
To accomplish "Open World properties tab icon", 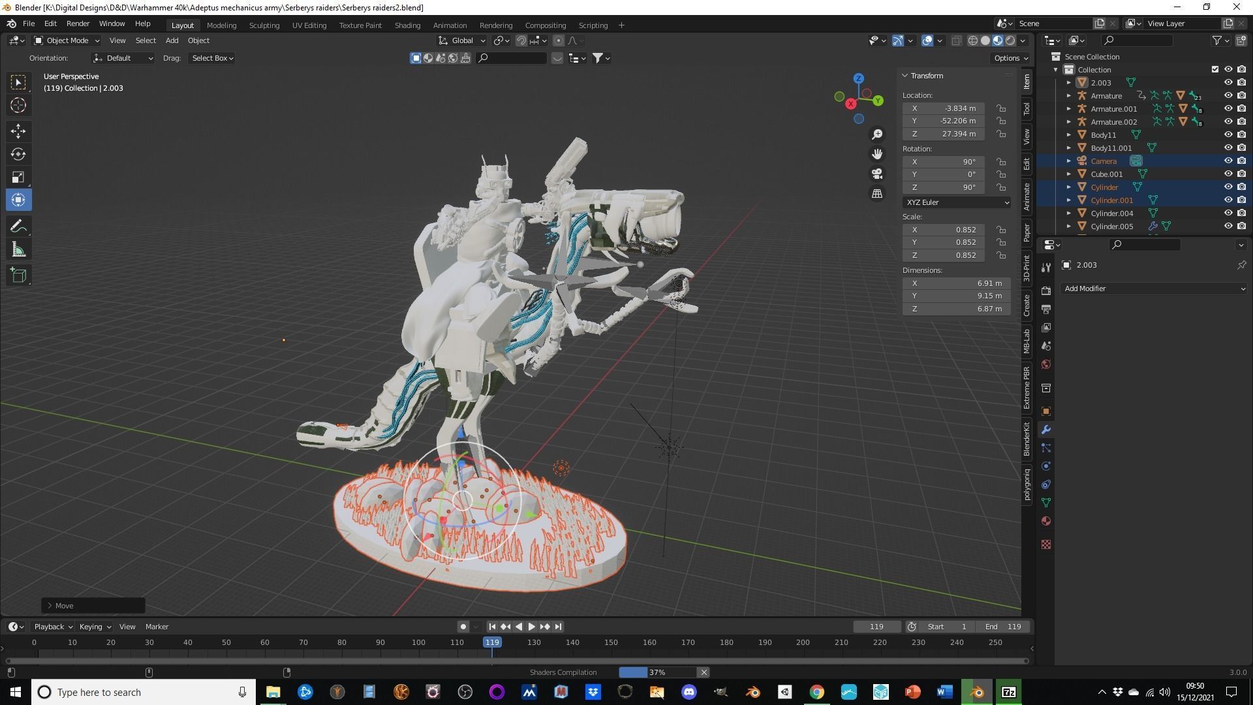I will coord(1046,364).
